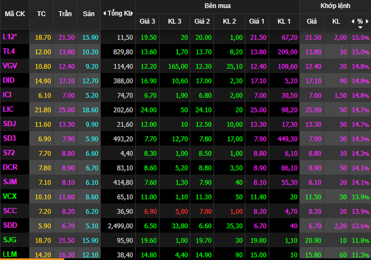Sort by TC column header
The height and width of the screenshot is (260, 371).
[x=41, y=14]
